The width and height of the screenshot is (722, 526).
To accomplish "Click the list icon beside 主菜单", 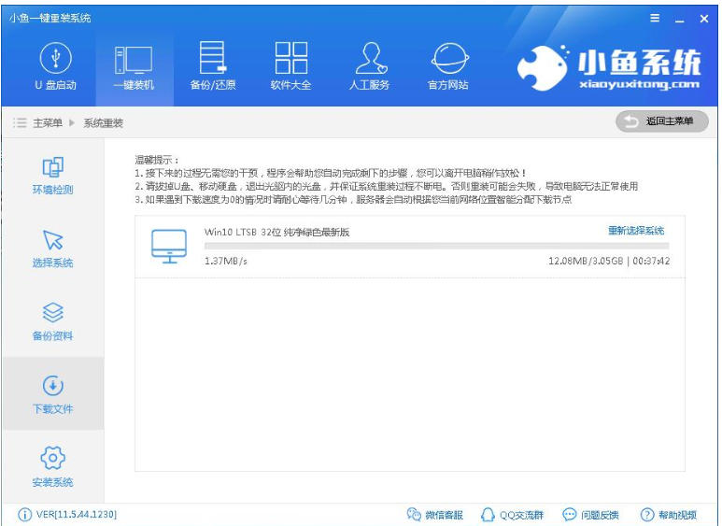I will coord(20,123).
